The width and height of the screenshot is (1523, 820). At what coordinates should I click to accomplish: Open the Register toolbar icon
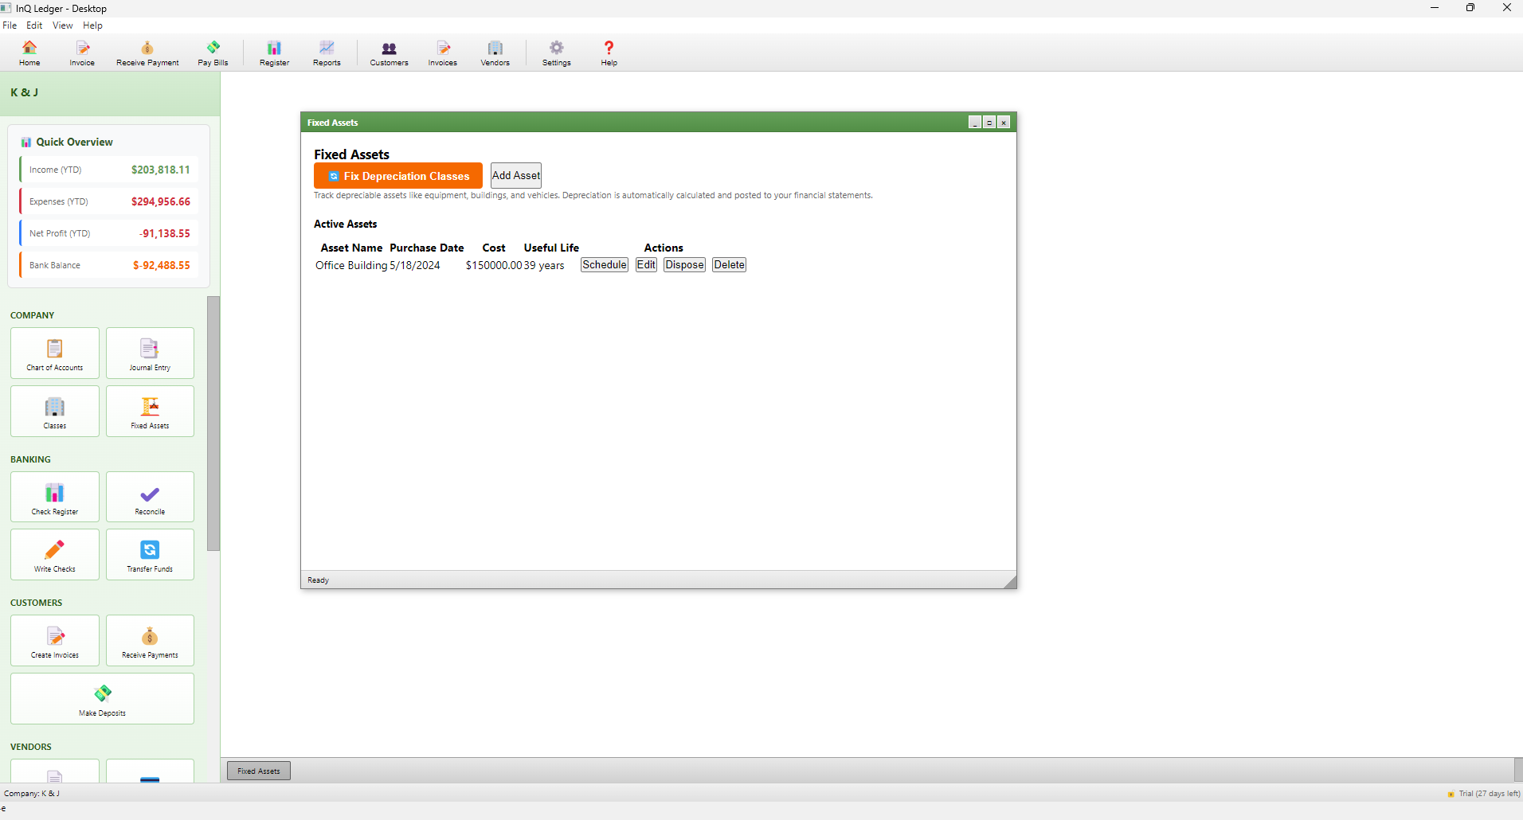tap(274, 53)
